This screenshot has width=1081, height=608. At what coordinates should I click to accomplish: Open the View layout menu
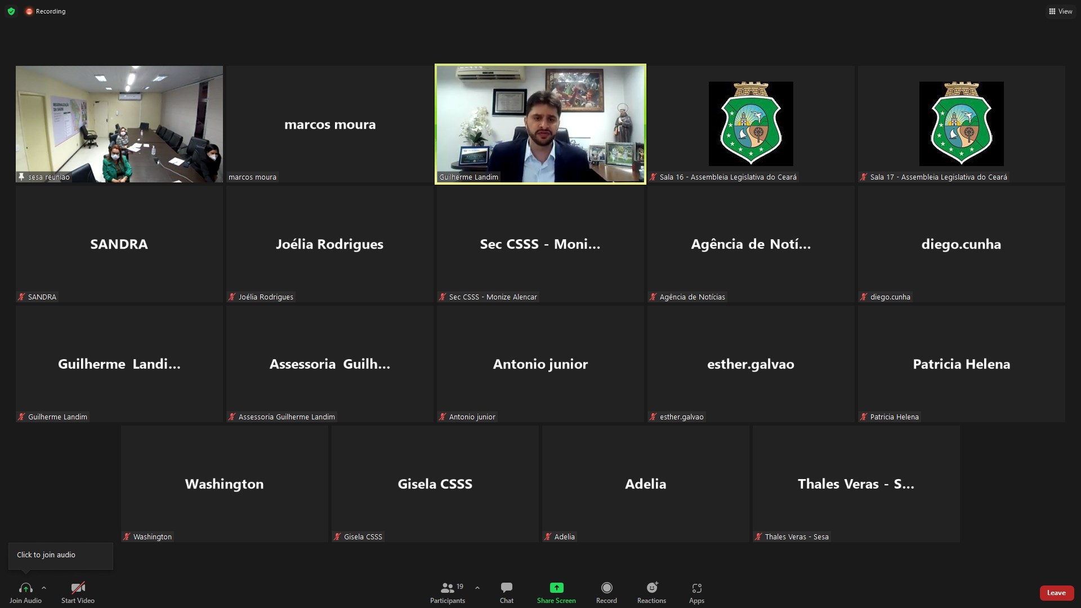tap(1060, 11)
